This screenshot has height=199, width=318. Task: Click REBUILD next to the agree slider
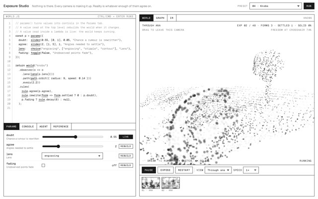pos(126,146)
